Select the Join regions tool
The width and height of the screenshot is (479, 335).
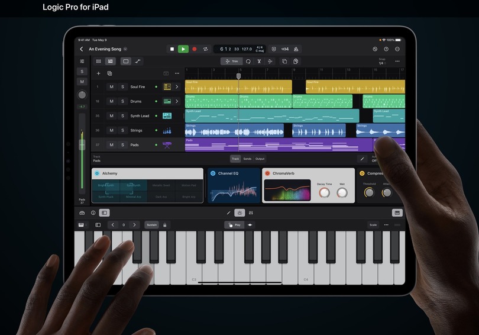[x=270, y=62]
